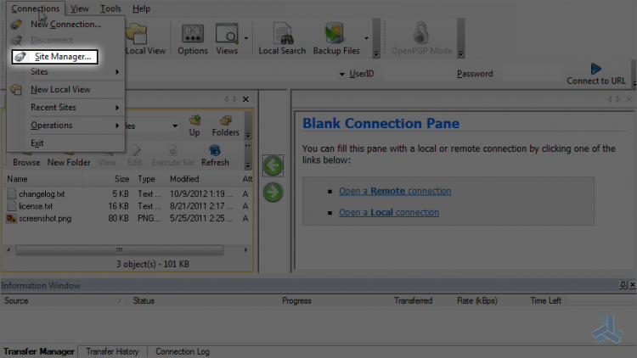Switch to the Connection Log tab
Viewport: 637px width, 358px height.
[x=183, y=351]
